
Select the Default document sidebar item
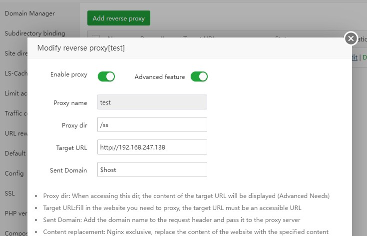pos(16,153)
